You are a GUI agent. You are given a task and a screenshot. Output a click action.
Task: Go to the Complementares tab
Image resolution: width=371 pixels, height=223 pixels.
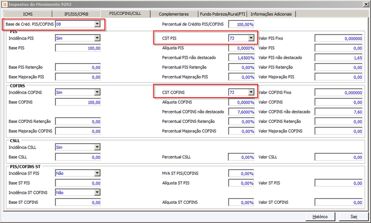point(174,14)
